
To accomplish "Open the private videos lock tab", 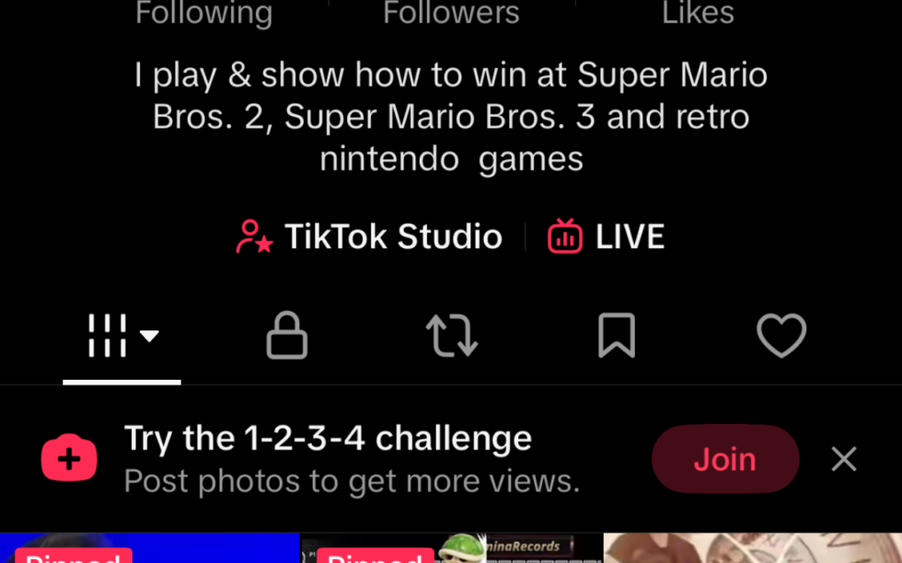I will click(286, 335).
